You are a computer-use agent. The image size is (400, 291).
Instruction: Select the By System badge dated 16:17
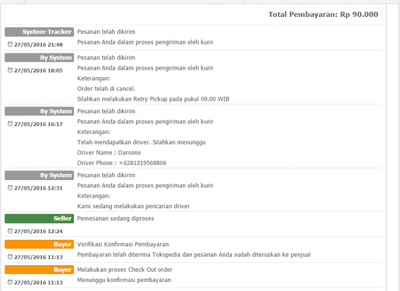(x=39, y=111)
